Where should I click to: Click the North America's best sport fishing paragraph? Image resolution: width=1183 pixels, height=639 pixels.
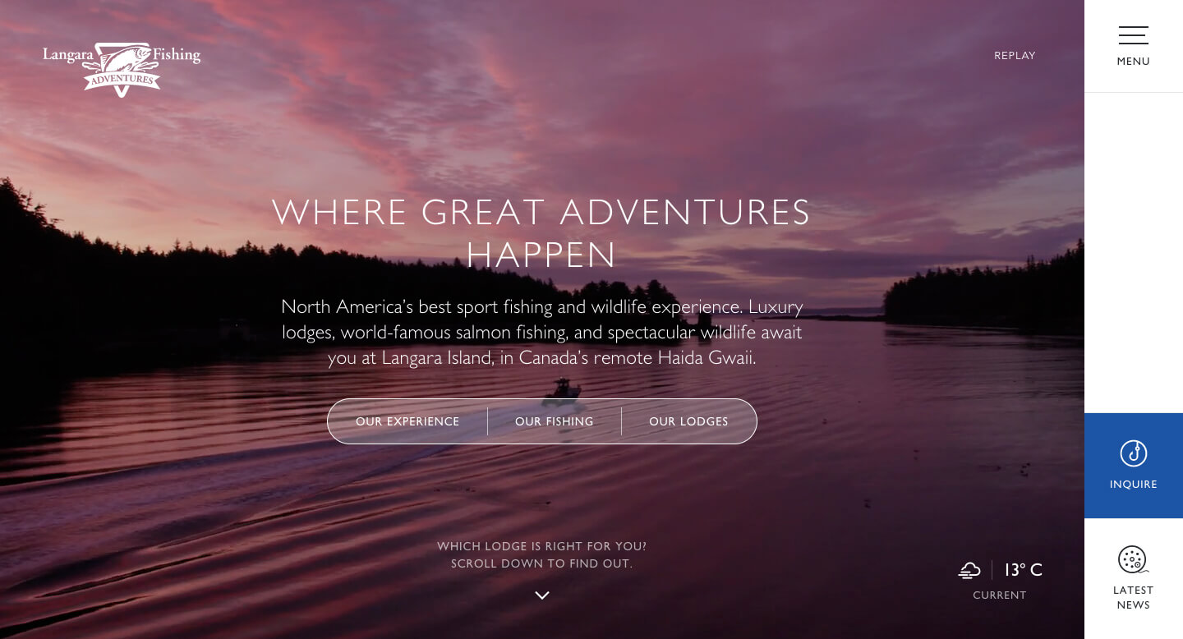coord(542,332)
